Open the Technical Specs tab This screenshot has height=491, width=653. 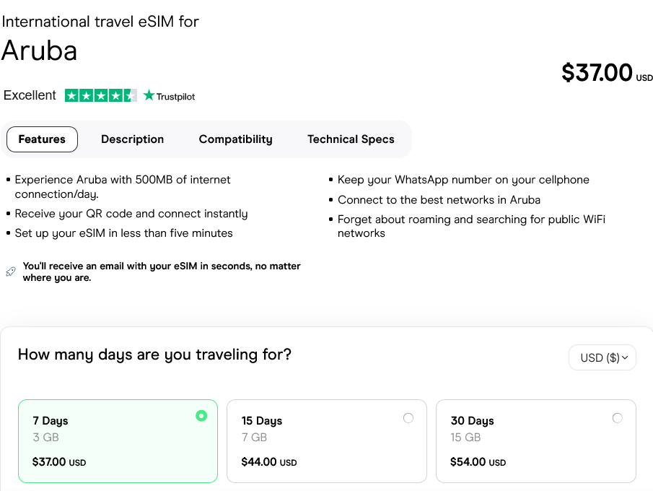click(351, 139)
